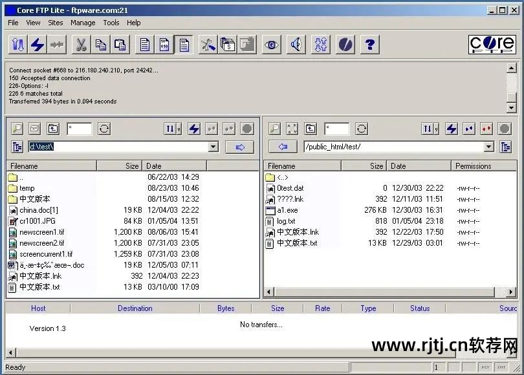
Task: Click the Copy icon in toolbar
Action: click(x=100, y=45)
